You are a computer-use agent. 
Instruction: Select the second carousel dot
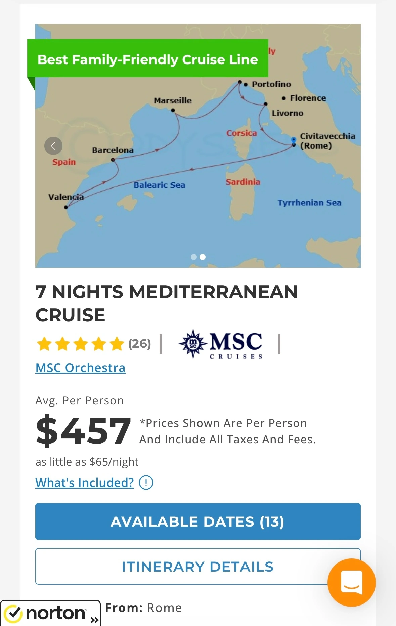point(203,257)
